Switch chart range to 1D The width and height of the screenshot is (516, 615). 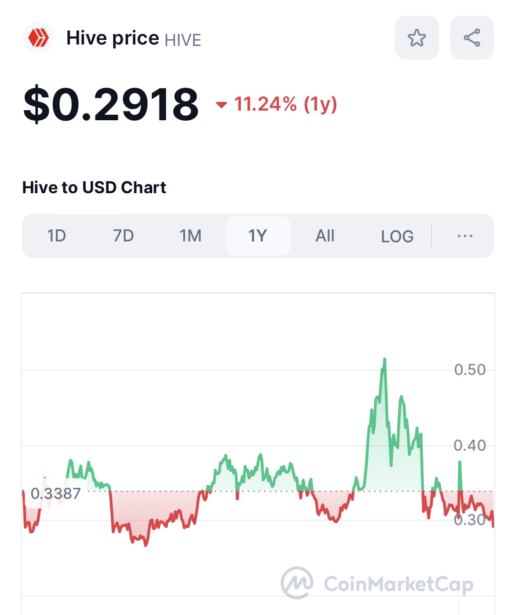point(56,236)
